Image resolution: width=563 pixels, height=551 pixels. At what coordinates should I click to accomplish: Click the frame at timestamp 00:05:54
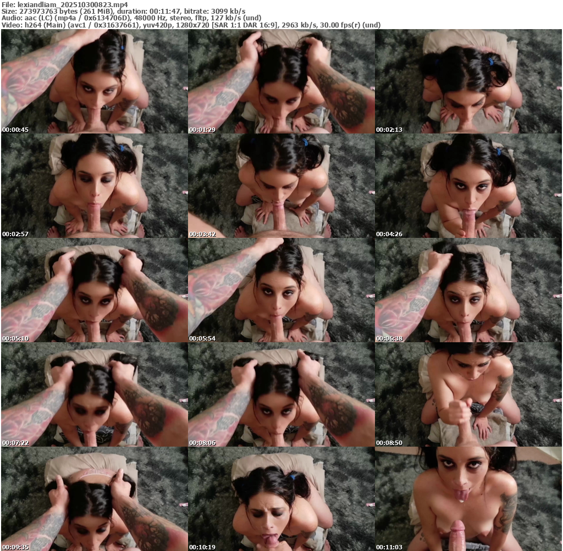281,290
